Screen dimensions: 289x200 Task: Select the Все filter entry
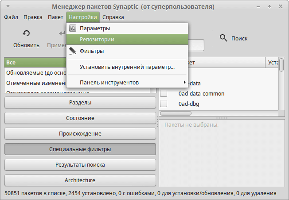pos(35,63)
